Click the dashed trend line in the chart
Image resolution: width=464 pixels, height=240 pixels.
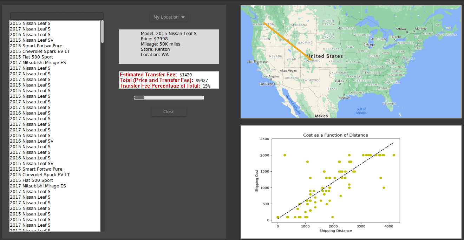(x=335, y=180)
